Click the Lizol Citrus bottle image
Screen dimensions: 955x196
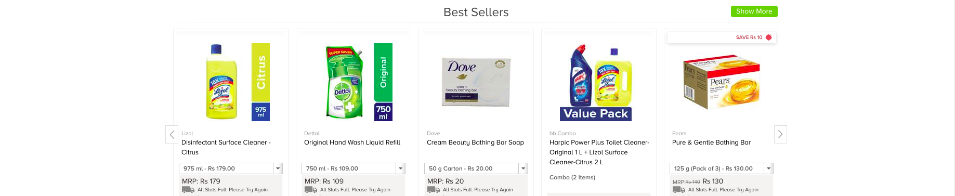pyautogui.click(x=238, y=82)
